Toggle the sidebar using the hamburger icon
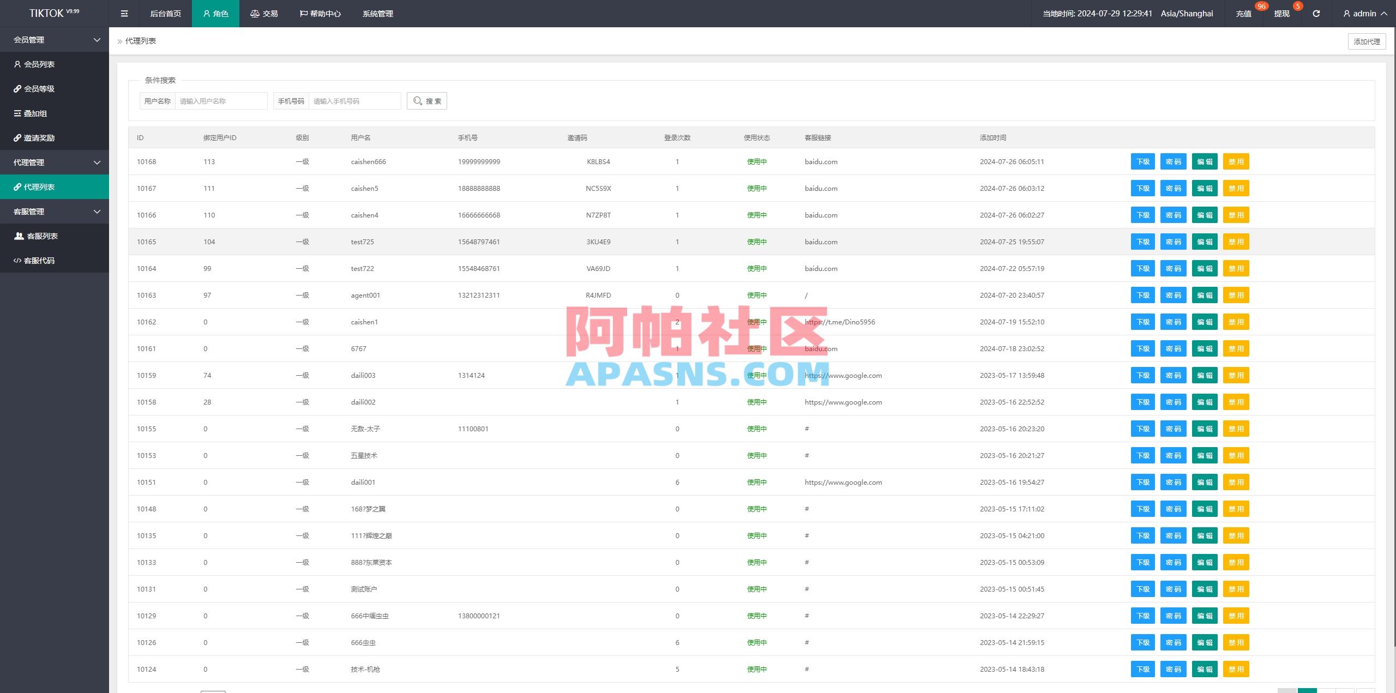The width and height of the screenshot is (1396, 693). [x=124, y=13]
